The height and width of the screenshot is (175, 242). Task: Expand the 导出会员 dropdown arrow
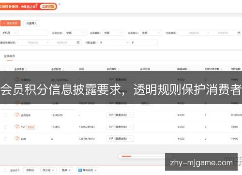pos(95,170)
